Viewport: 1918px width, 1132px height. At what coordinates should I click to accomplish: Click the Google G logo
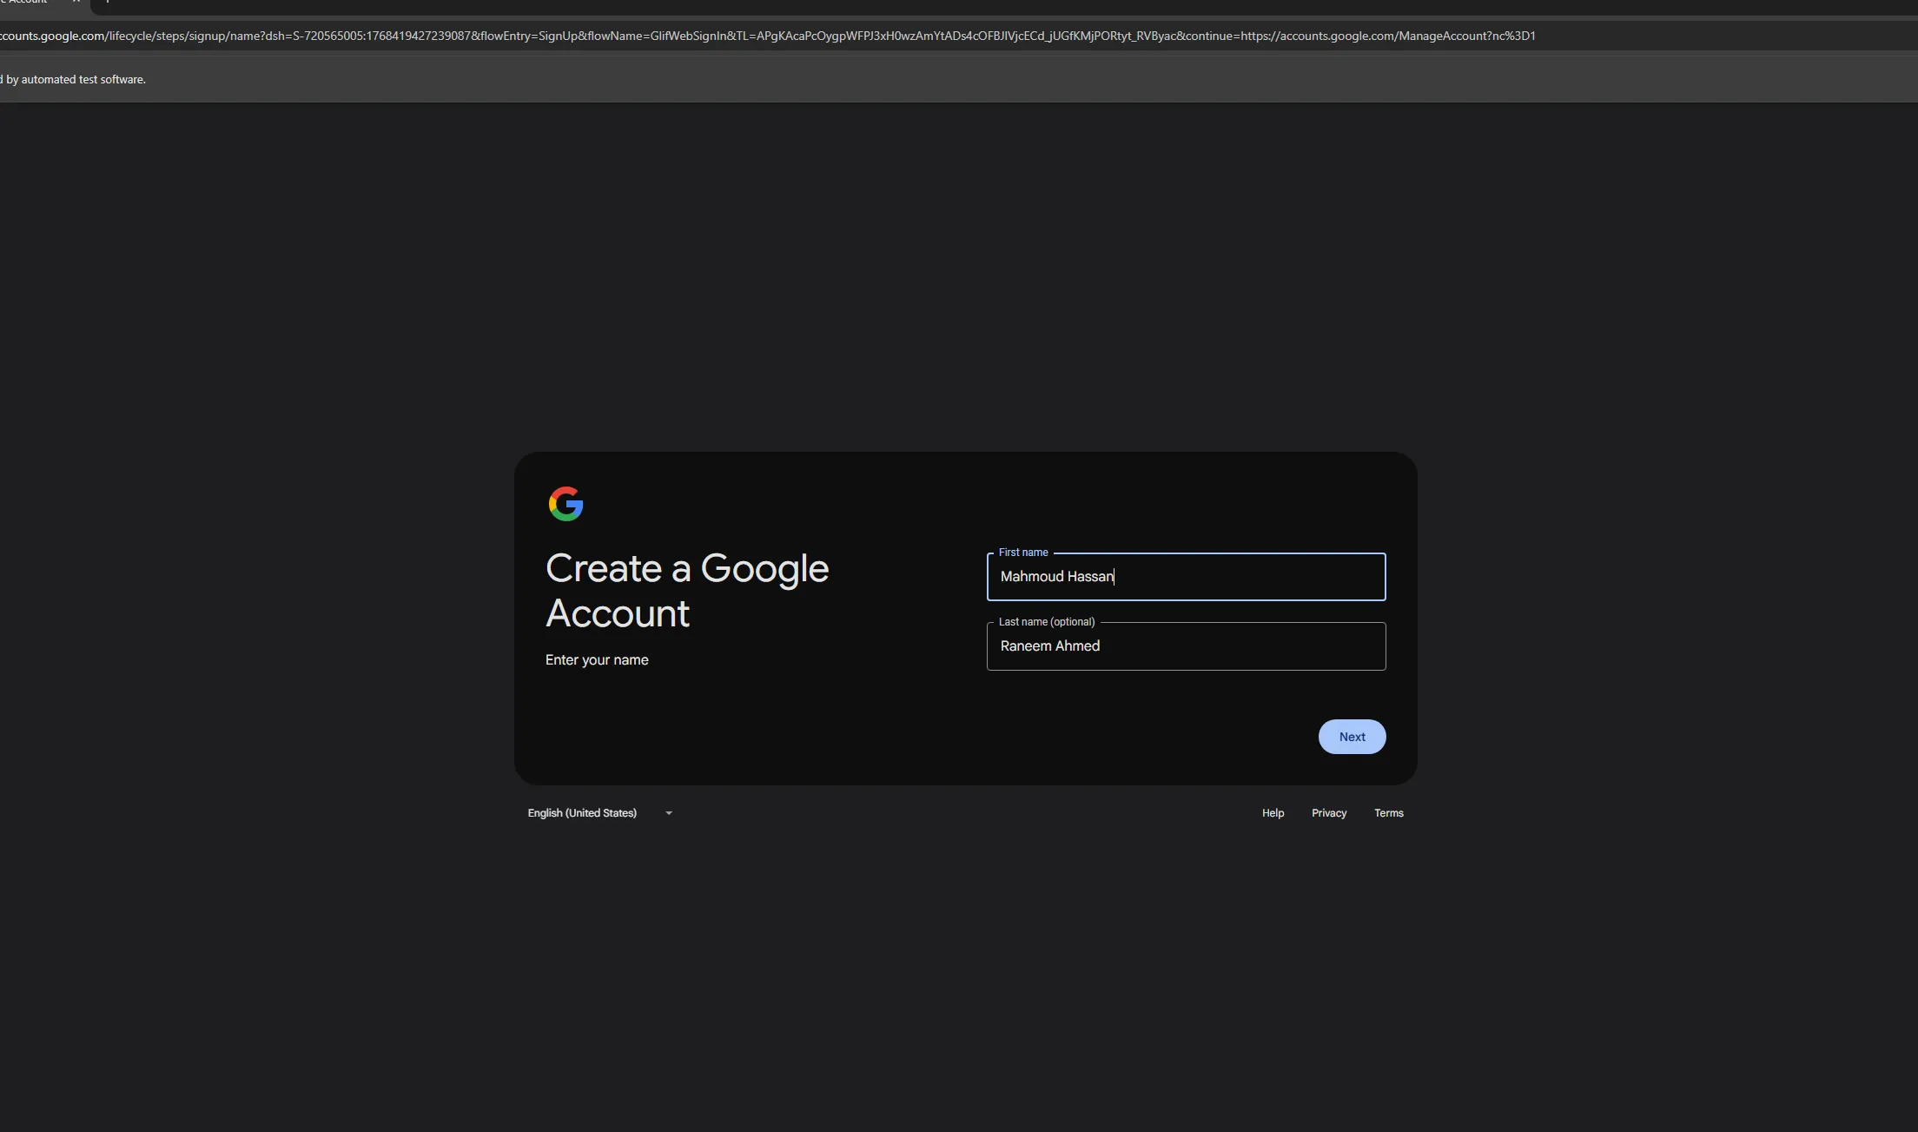tap(565, 504)
